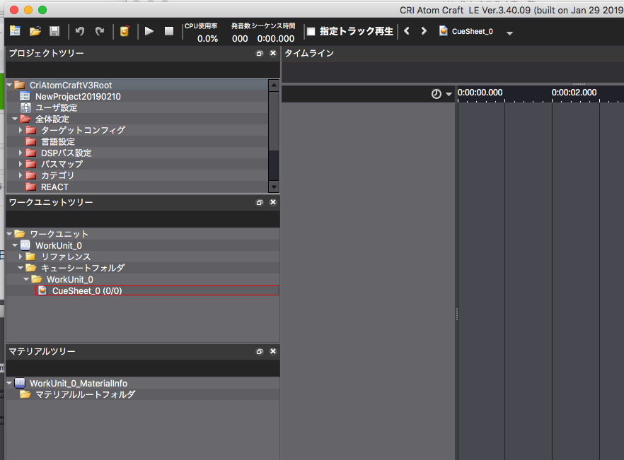
Task: Expand the ターゲットコンフィグ folder
Action: 21,129
